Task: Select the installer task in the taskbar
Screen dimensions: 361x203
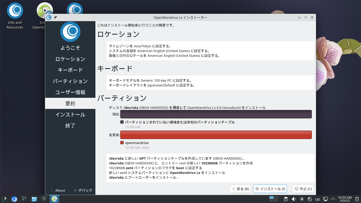Action: point(54,199)
